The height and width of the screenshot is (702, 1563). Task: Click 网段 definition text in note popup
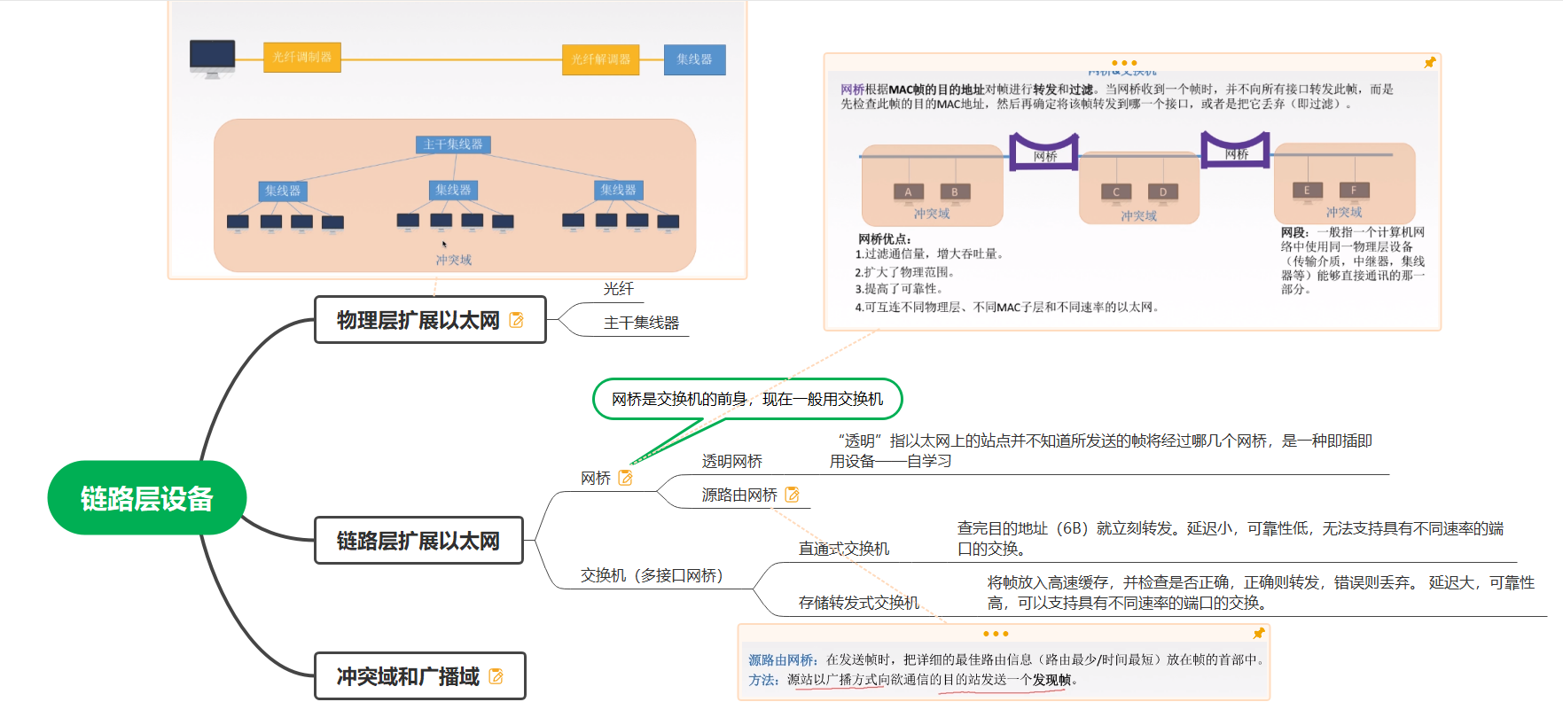[1353, 261]
